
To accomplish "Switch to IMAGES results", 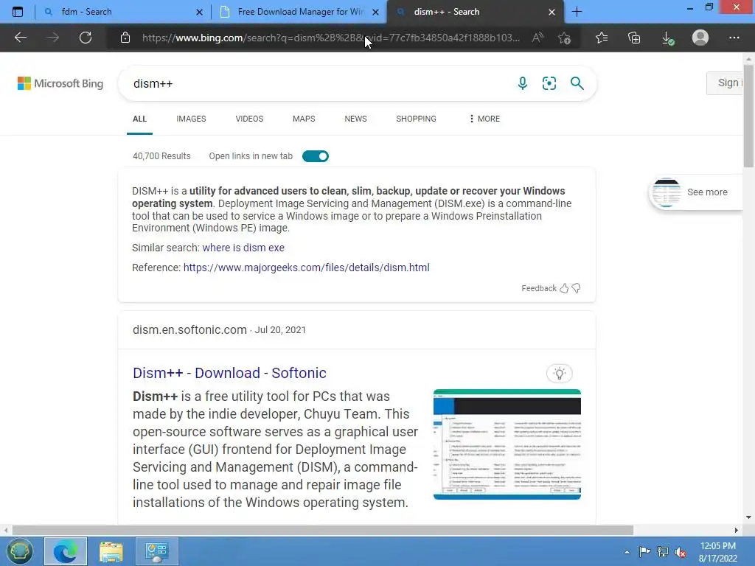I will point(191,119).
